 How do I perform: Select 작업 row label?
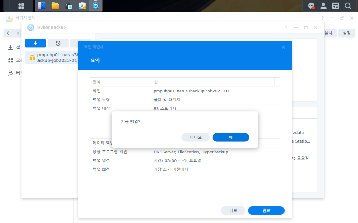pyautogui.click(x=96, y=91)
